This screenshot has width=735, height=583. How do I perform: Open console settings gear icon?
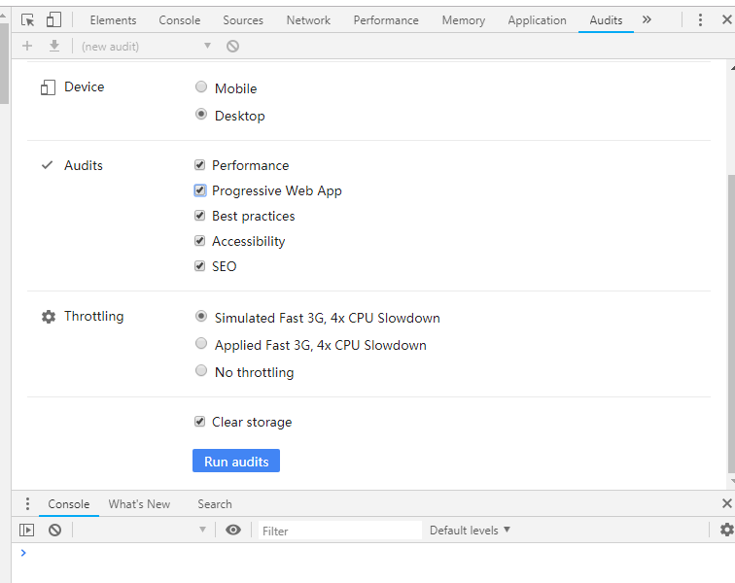pos(727,530)
